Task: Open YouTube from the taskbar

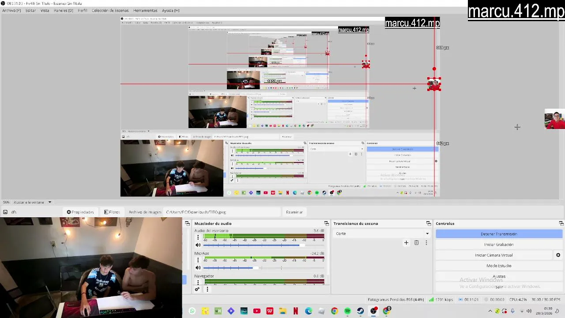Action: pyautogui.click(x=257, y=311)
